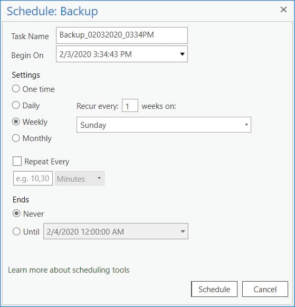Image resolution: width=295 pixels, height=307 pixels.
Task: Click the Recur every weeks number box
Action: pyautogui.click(x=130, y=106)
